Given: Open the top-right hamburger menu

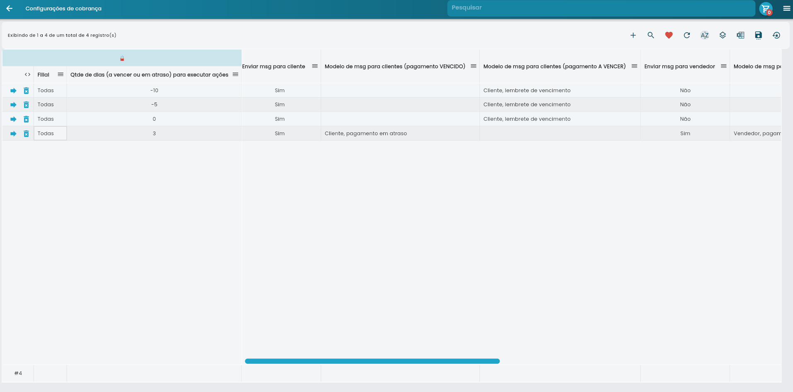Looking at the screenshot, I should (x=786, y=9).
